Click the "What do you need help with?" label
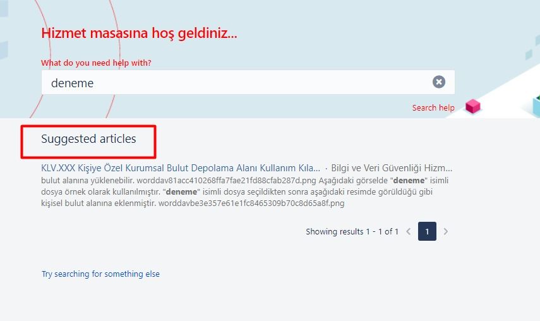 pos(96,63)
